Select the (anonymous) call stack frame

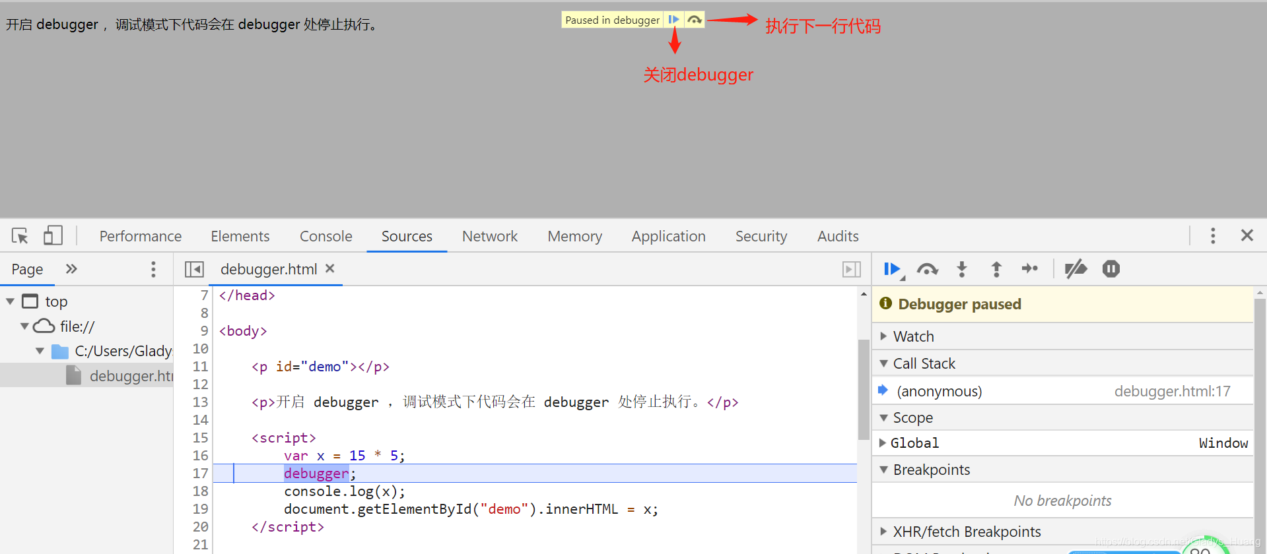940,391
